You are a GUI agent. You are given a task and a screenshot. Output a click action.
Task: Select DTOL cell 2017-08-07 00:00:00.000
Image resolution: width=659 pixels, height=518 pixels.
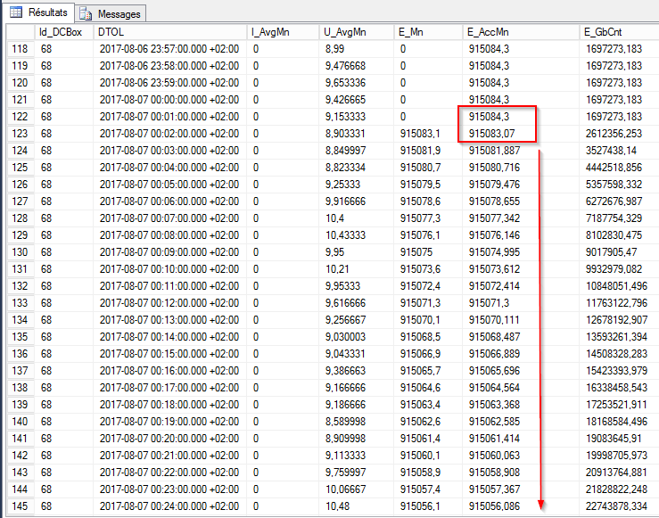click(x=169, y=100)
